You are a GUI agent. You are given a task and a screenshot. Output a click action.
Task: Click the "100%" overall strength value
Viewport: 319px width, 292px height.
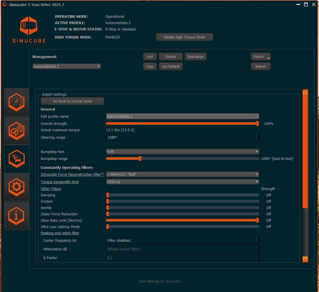pos(268,123)
